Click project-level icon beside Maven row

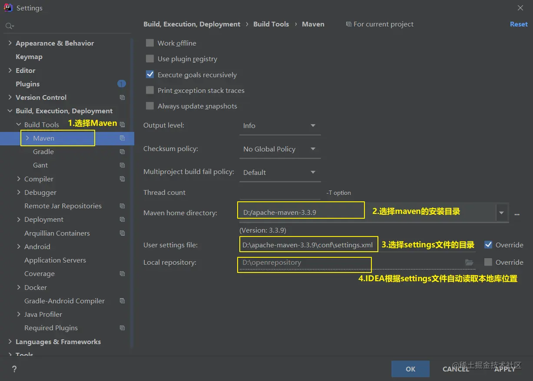pos(122,138)
